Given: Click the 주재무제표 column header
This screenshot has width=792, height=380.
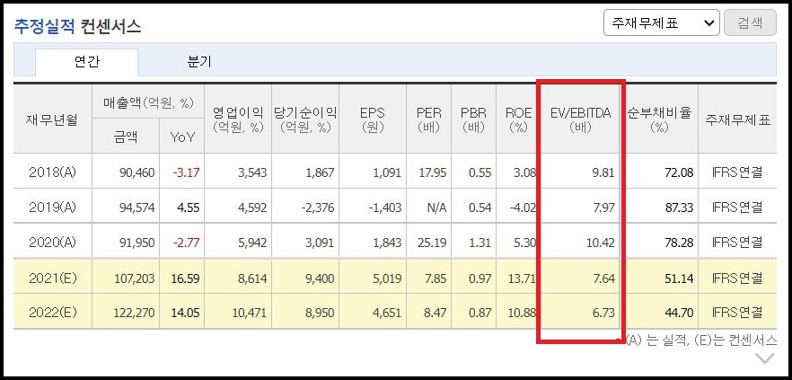Looking at the screenshot, I should (738, 120).
